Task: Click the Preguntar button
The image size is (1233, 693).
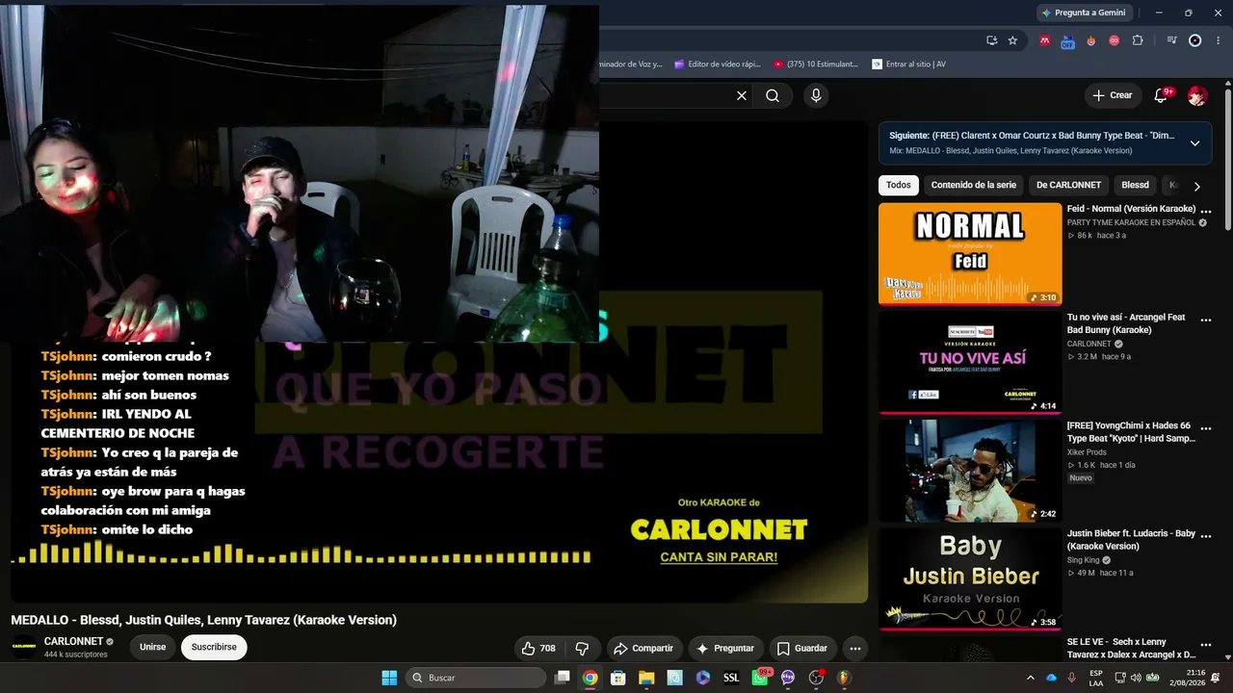Action: click(x=724, y=649)
